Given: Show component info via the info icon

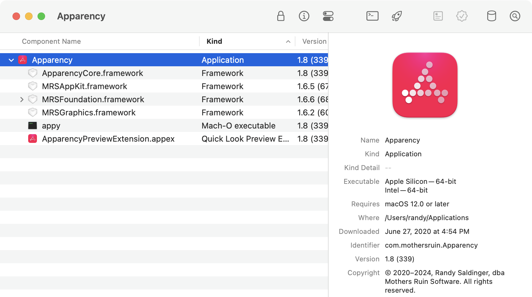Looking at the screenshot, I should [304, 16].
